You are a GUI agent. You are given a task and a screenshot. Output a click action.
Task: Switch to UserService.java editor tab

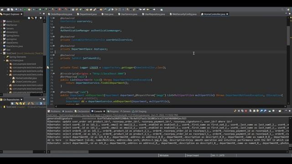point(128,14)
